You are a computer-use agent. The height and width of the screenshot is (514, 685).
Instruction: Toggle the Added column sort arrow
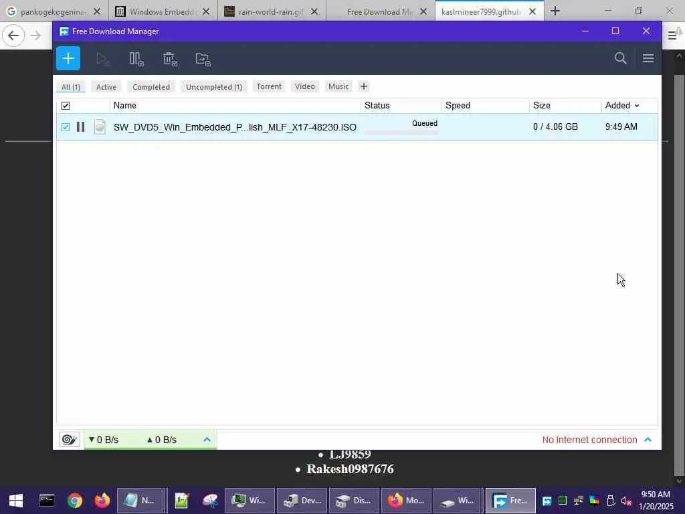pyautogui.click(x=637, y=106)
